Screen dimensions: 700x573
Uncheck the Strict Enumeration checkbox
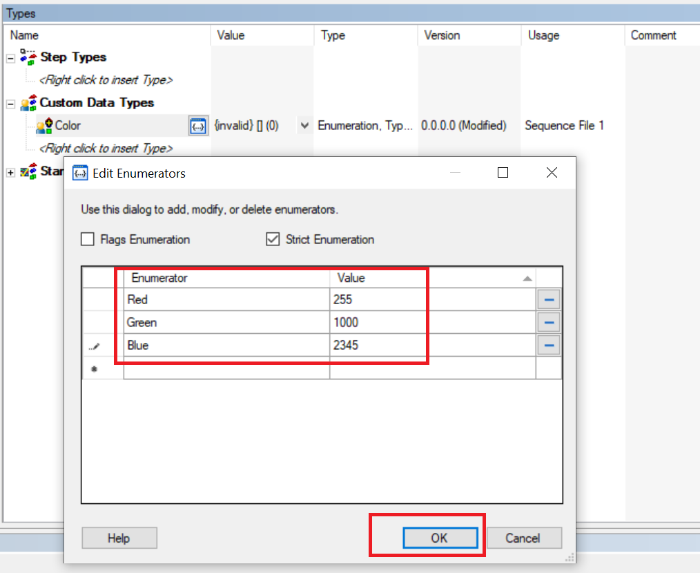click(273, 240)
